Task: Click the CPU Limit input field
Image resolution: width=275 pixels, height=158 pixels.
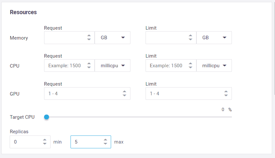Action: 166,66
